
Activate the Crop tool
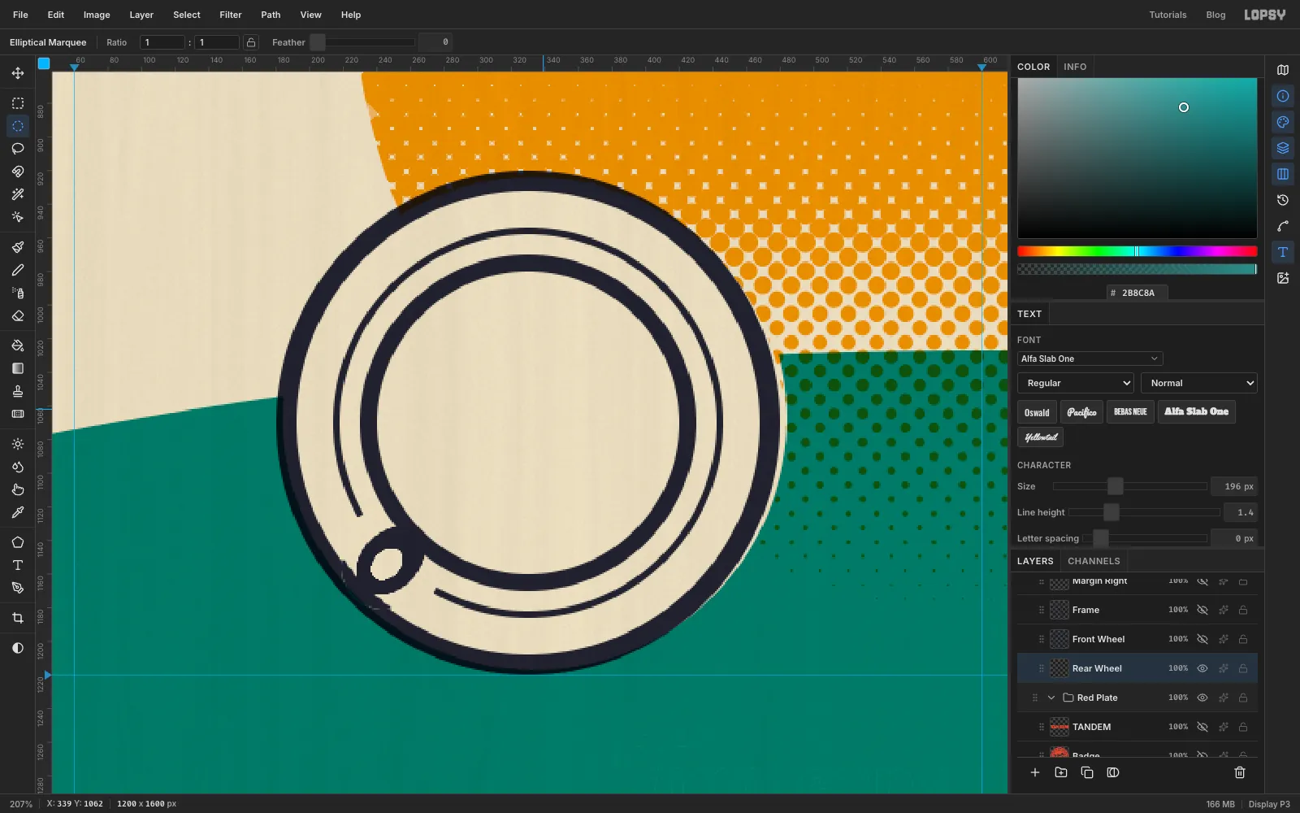(x=18, y=618)
